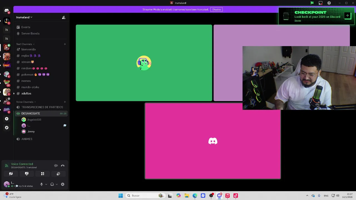Open User Settings gear icon
The height and width of the screenshot is (200, 356).
(x=63, y=184)
